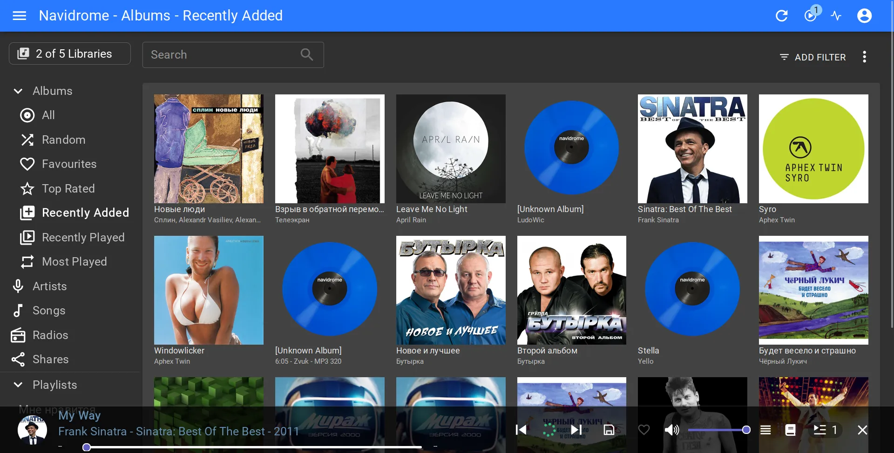This screenshot has width=894, height=453.
Task: Go to Songs section
Action: (70, 311)
